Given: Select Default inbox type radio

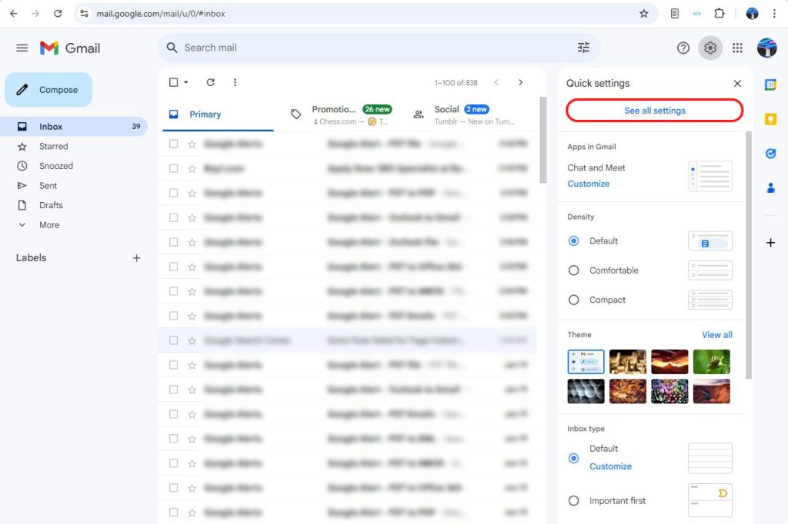Looking at the screenshot, I should (x=573, y=458).
